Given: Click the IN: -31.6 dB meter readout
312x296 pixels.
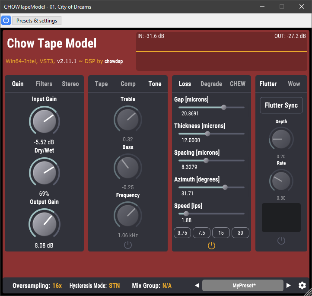Looking at the screenshot, I should click(x=151, y=36).
